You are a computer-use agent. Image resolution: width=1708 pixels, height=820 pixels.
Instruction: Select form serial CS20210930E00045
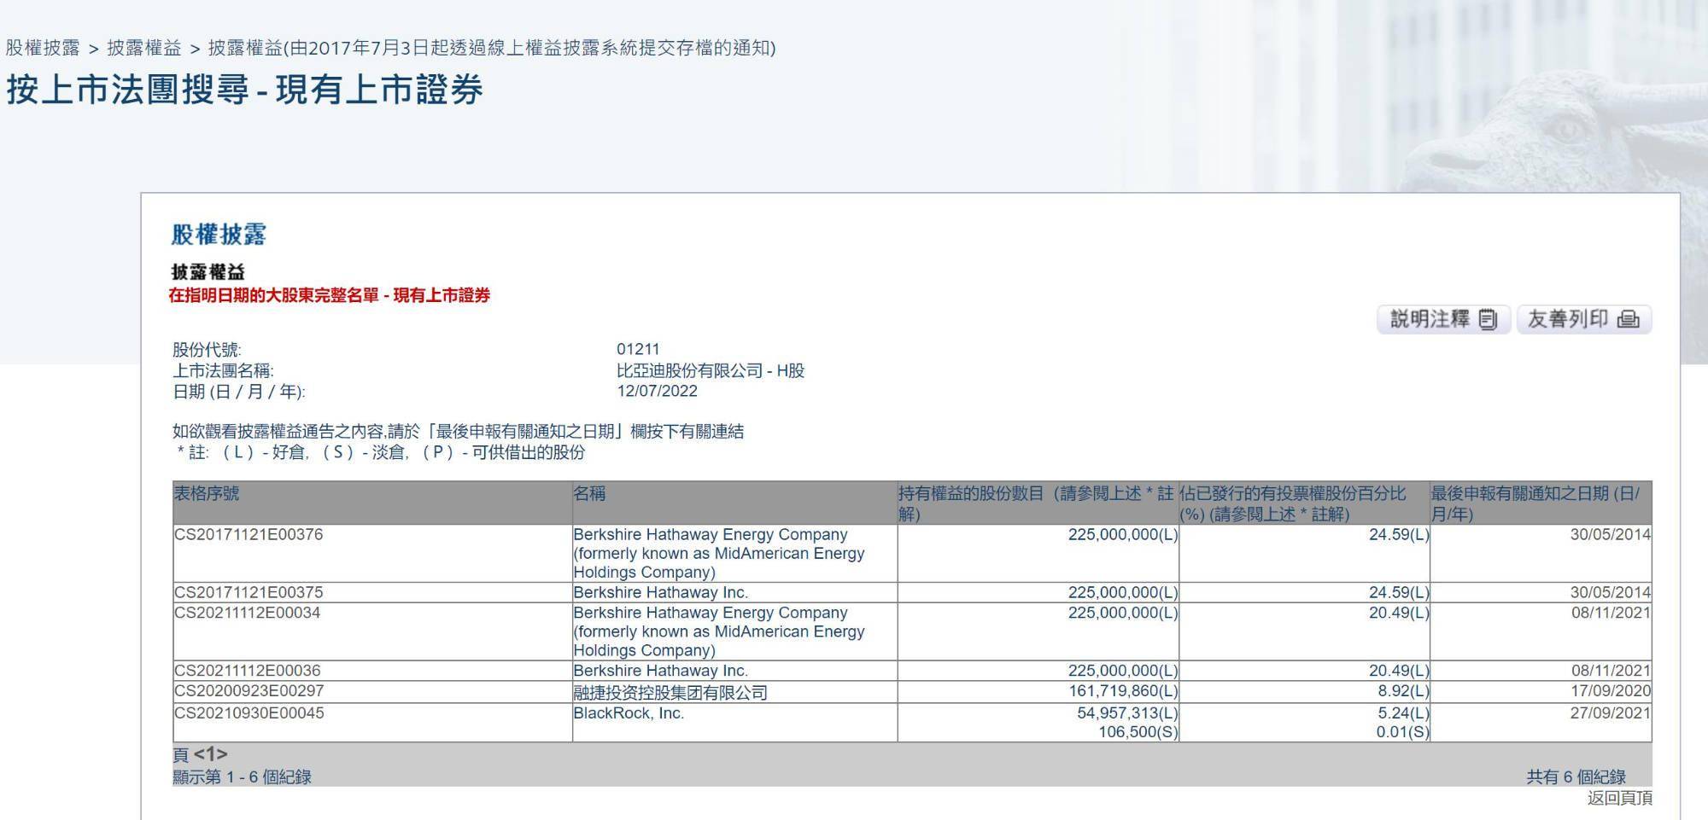[249, 713]
